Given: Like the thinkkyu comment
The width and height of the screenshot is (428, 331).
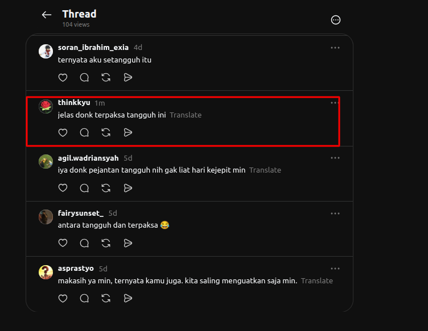Looking at the screenshot, I should (x=63, y=132).
